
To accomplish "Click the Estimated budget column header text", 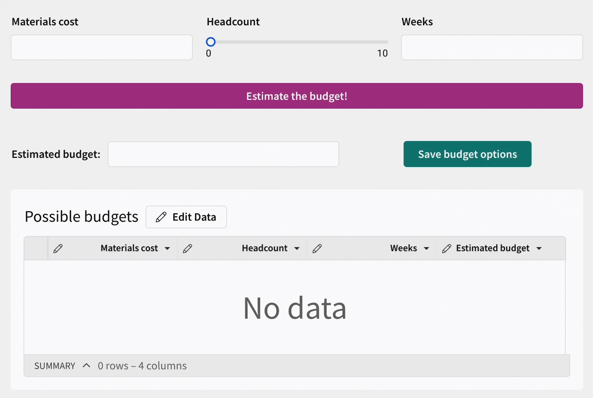I will (493, 249).
